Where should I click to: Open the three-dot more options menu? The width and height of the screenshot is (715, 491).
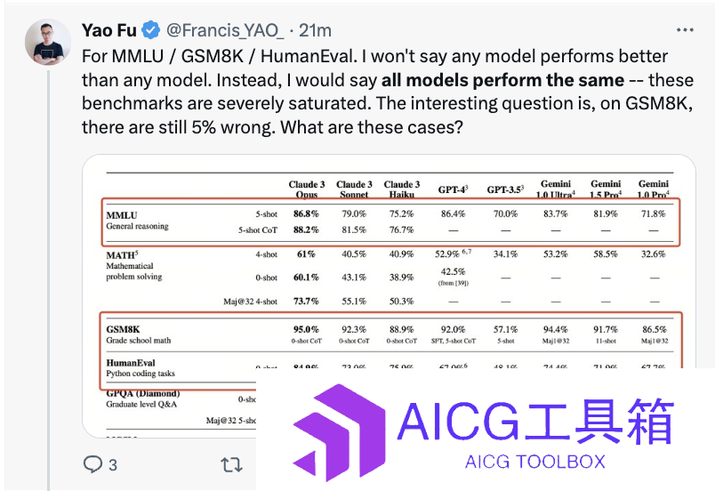tap(685, 30)
